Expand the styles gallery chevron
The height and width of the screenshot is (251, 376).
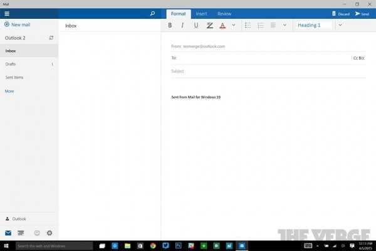[340, 25]
